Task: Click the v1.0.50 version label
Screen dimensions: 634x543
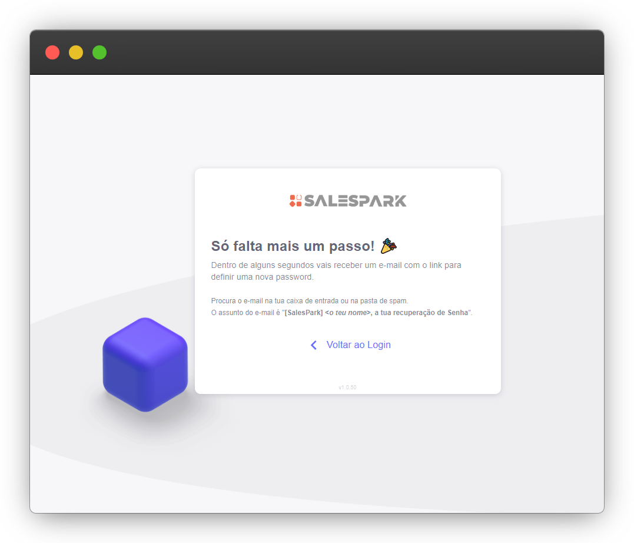Action: pyautogui.click(x=347, y=388)
